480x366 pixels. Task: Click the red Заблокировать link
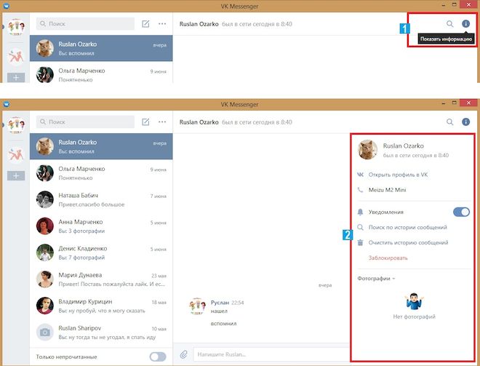click(388, 258)
